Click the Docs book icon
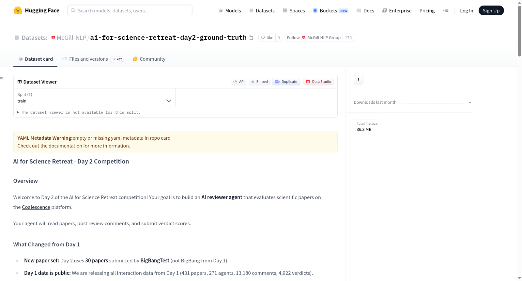The image size is (522, 281). [x=359, y=10]
